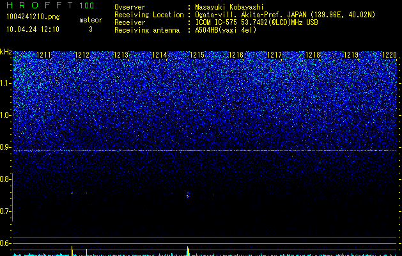Click the meteor echo spot near 1215

tap(188, 195)
